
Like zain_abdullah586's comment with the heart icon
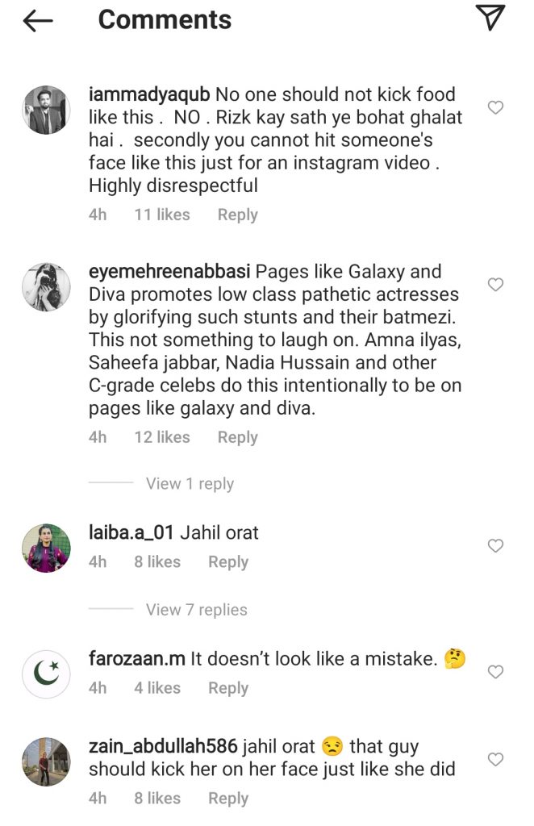pos(494,759)
